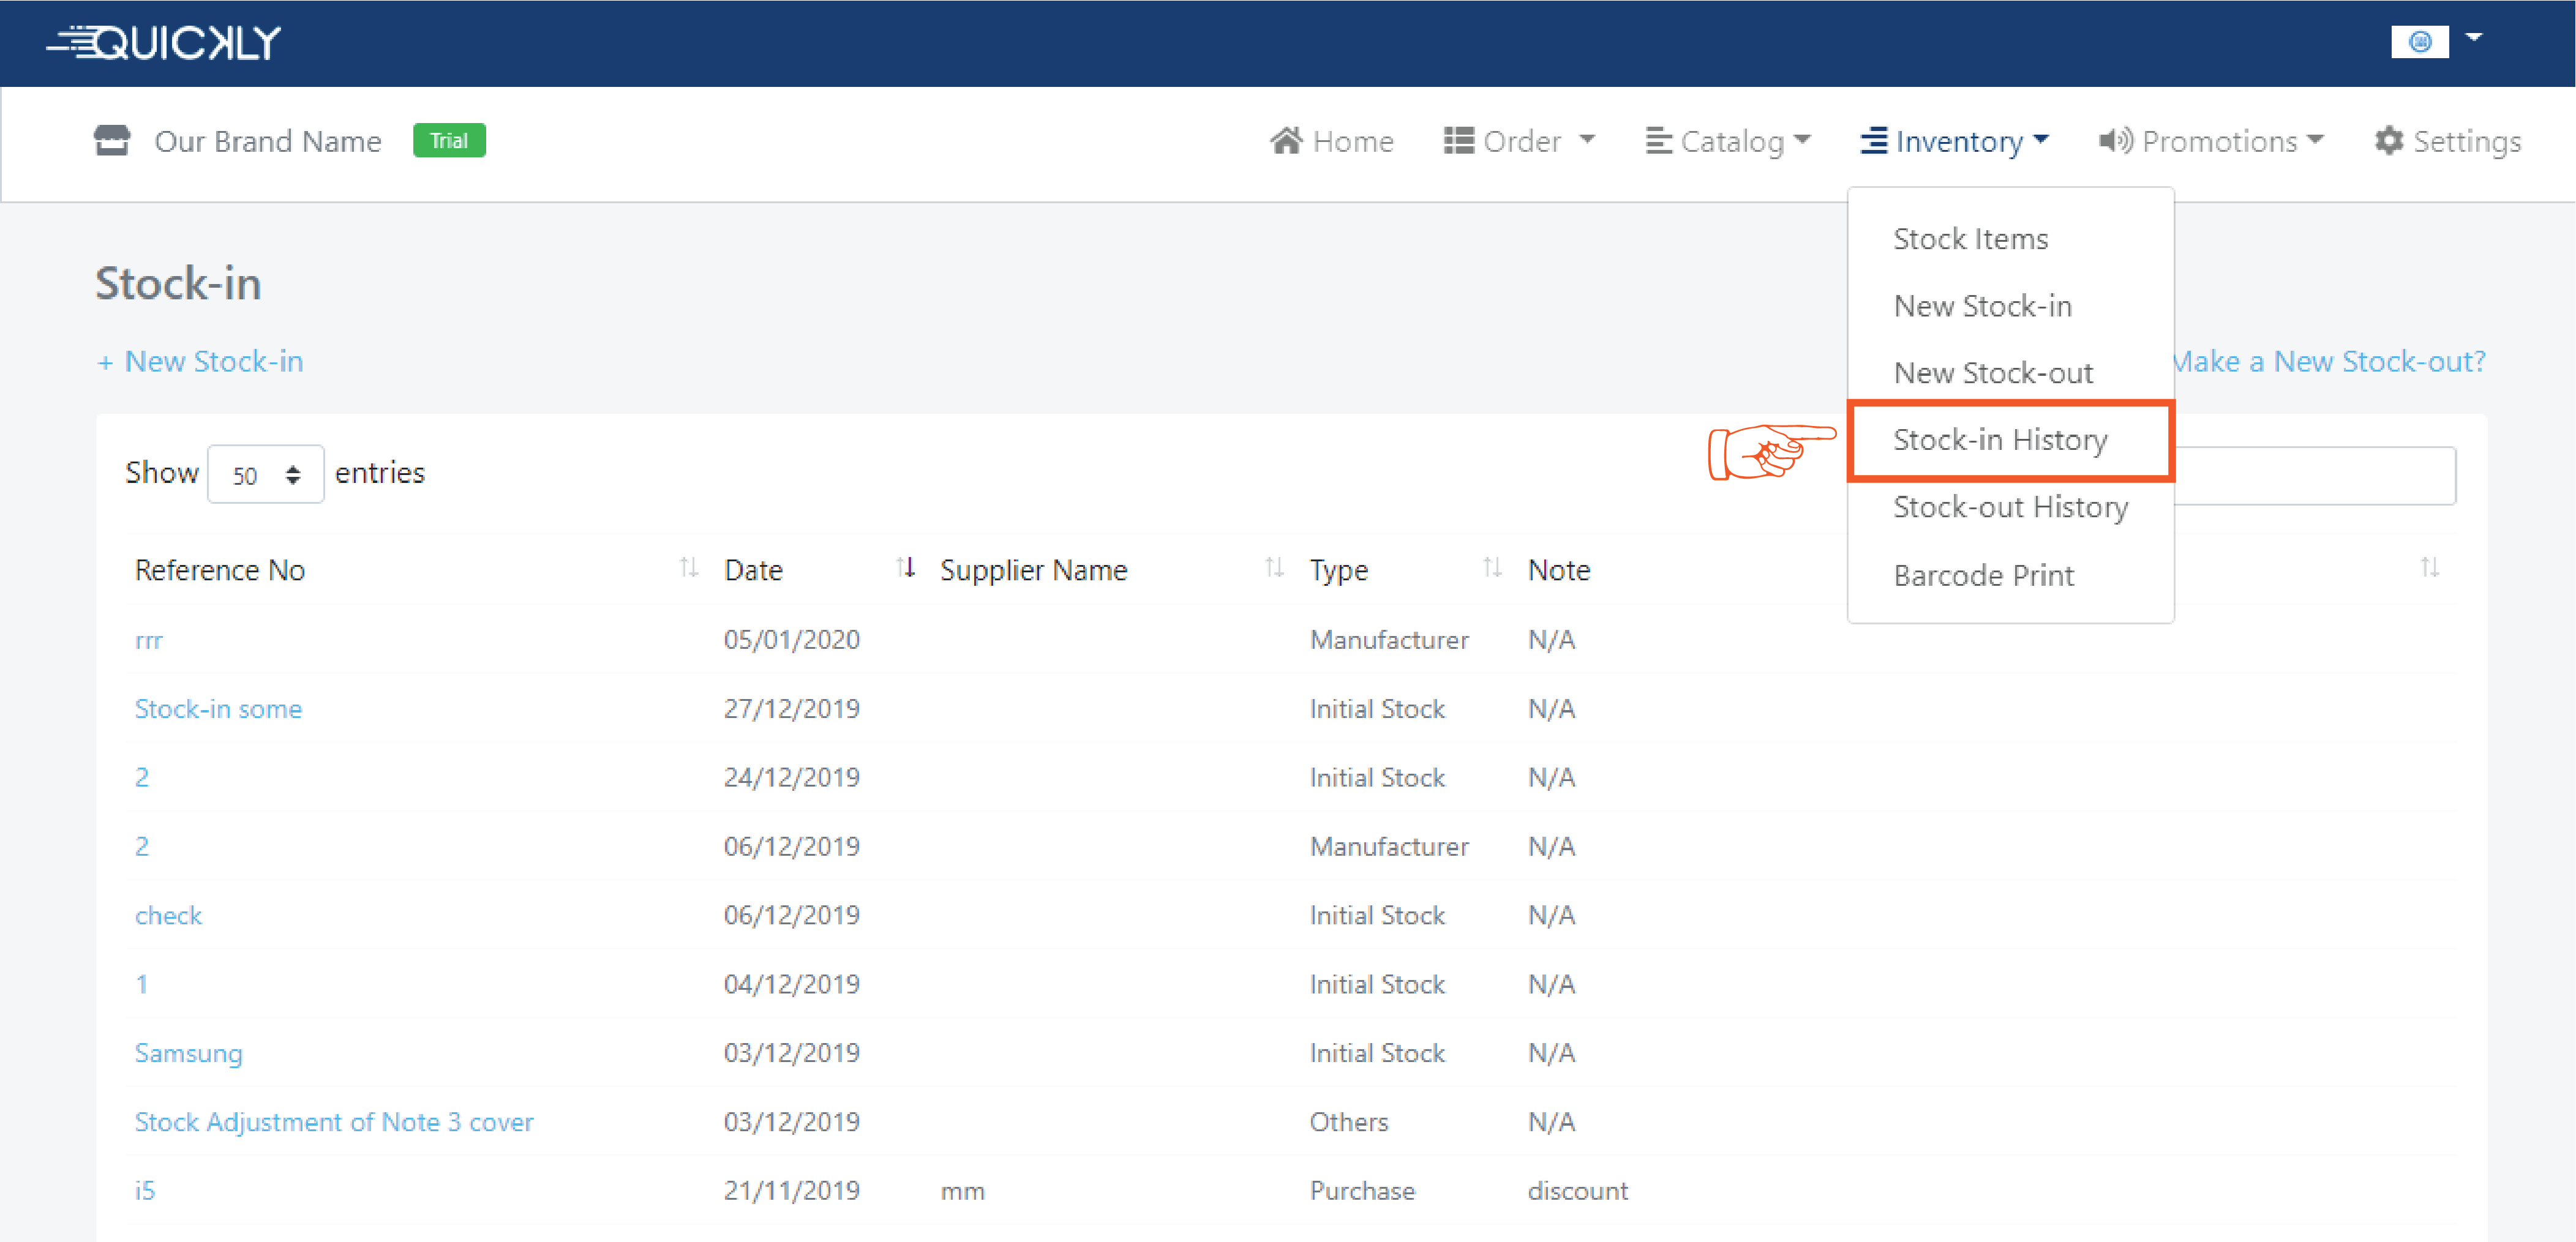Viewport: 2576px width, 1242px height.
Task: Sort by Supplier Name column arrows
Action: coord(1273,568)
